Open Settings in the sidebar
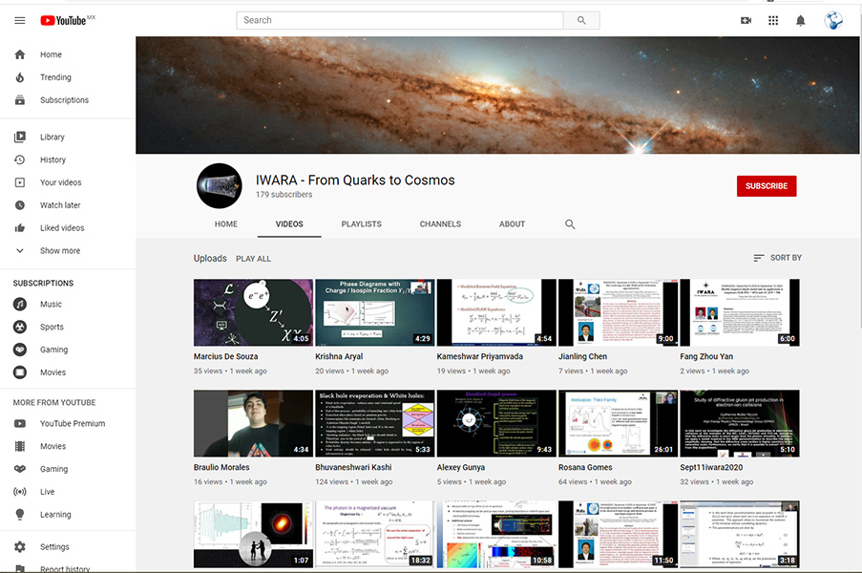 click(68, 546)
